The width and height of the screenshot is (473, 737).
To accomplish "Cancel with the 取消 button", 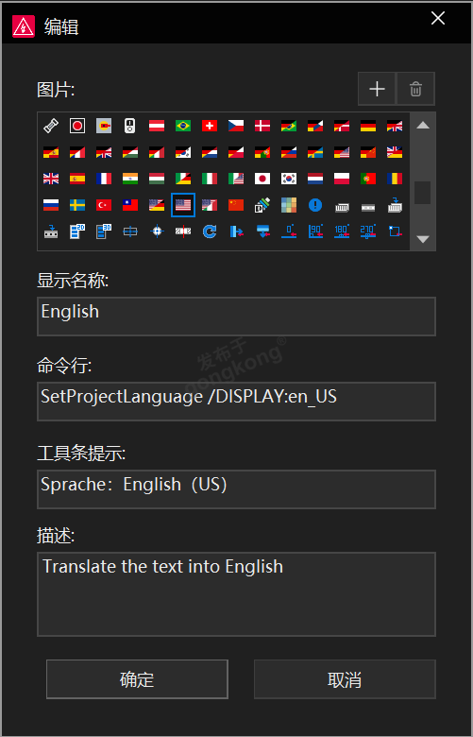I will coord(345,679).
